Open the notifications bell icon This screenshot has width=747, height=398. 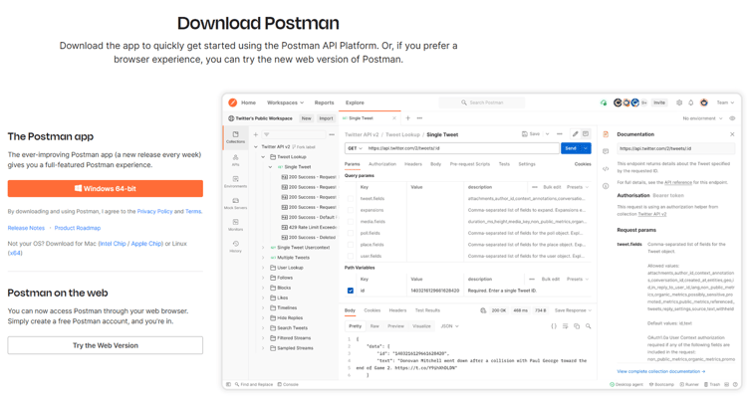click(x=691, y=102)
